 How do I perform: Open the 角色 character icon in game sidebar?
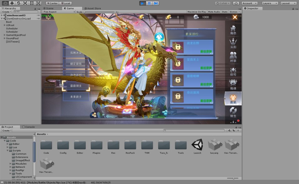coord(233,30)
